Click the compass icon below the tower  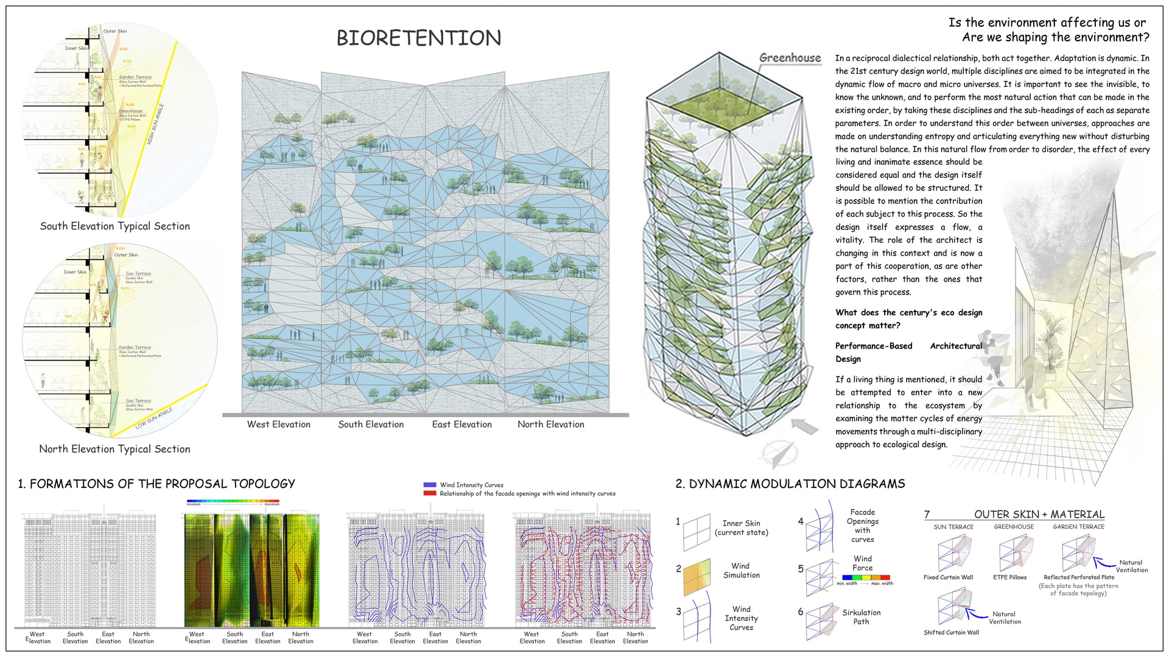779,453
